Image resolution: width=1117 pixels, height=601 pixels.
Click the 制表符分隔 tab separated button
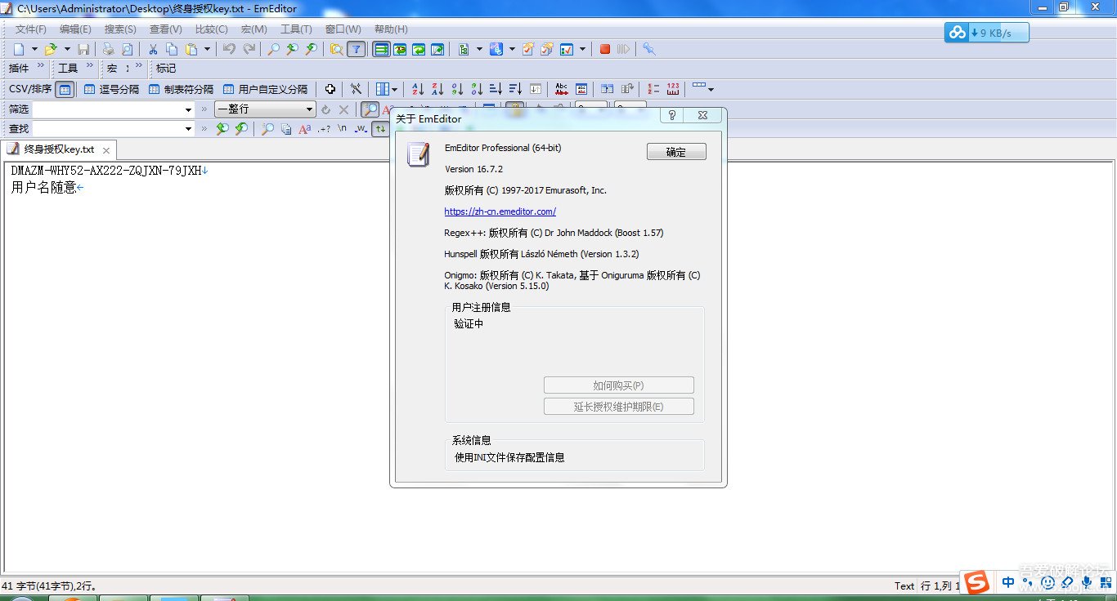pos(182,89)
